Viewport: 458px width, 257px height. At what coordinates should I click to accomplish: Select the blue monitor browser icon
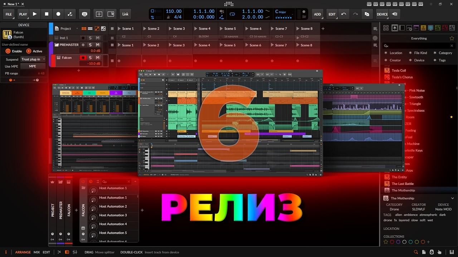coord(430,28)
